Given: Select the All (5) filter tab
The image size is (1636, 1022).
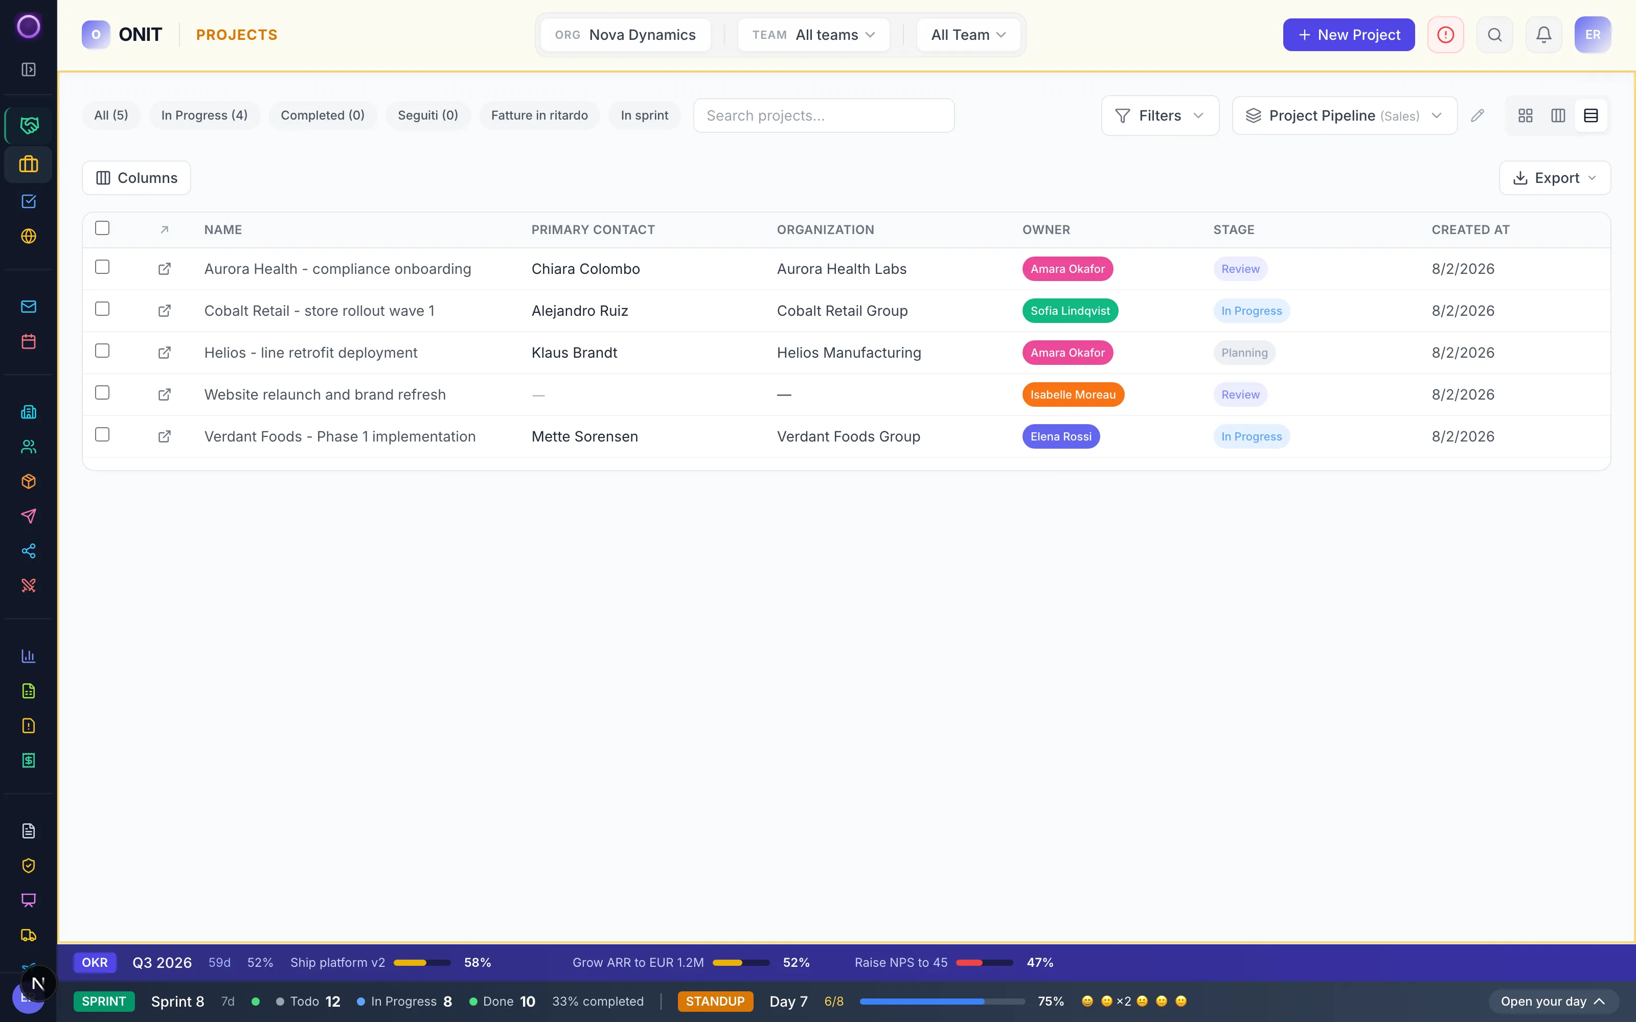Looking at the screenshot, I should click(111, 115).
